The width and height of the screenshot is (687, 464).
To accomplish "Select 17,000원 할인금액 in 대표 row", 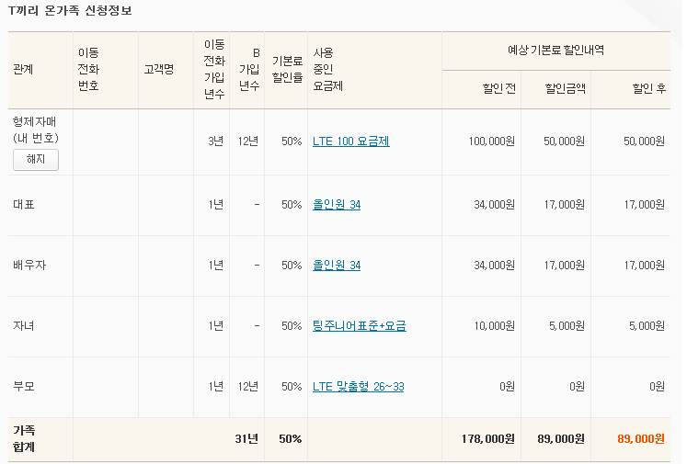I will pos(565,204).
